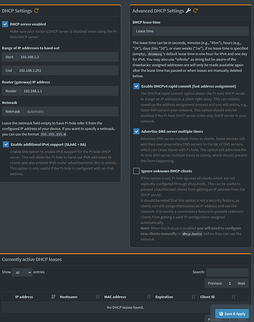
Task: Uncheck Advertise DNS server multiple times
Action: [x=136, y=131]
